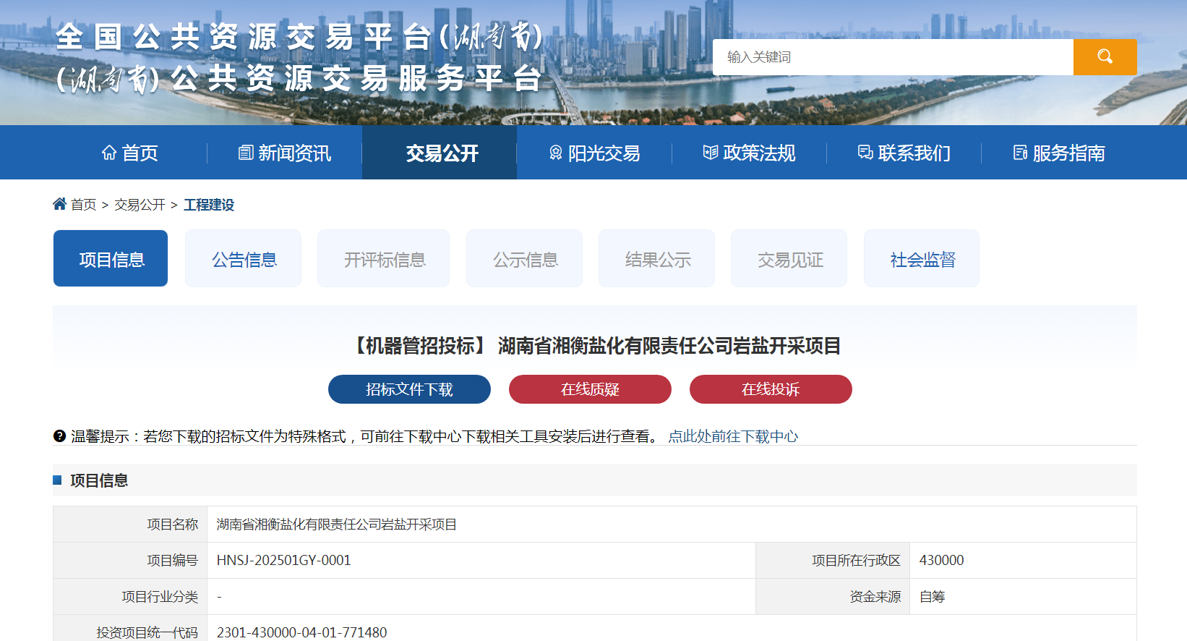Click the administrative region code 430000

point(941,561)
